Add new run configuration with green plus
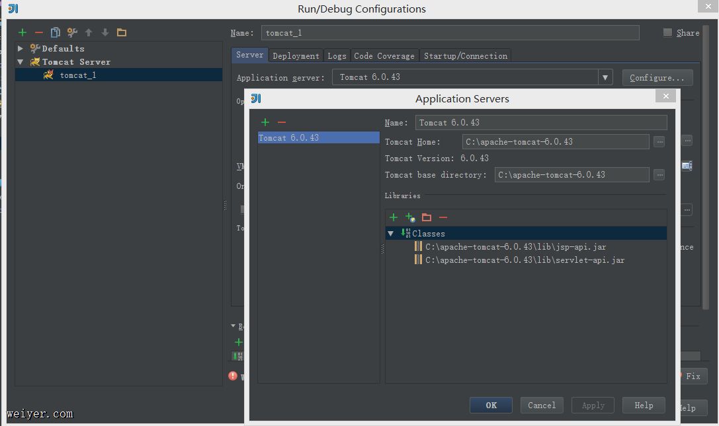The image size is (719, 426). pyautogui.click(x=22, y=32)
